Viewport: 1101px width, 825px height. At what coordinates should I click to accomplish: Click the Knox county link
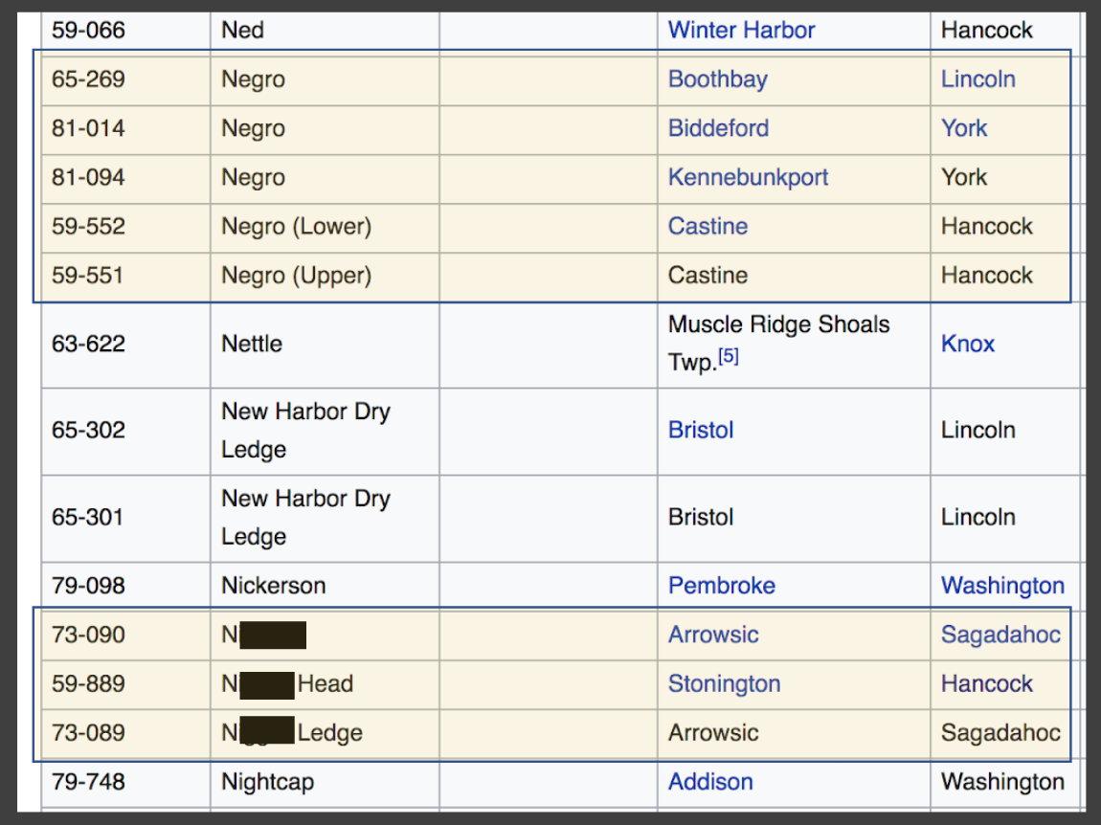pos(967,343)
